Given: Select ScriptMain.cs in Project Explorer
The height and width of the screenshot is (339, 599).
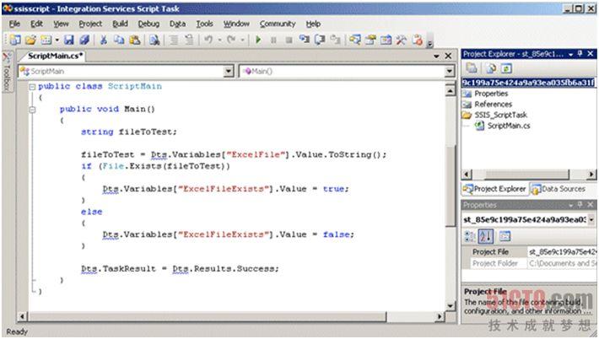Looking at the screenshot, I should pyautogui.click(x=508, y=126).
